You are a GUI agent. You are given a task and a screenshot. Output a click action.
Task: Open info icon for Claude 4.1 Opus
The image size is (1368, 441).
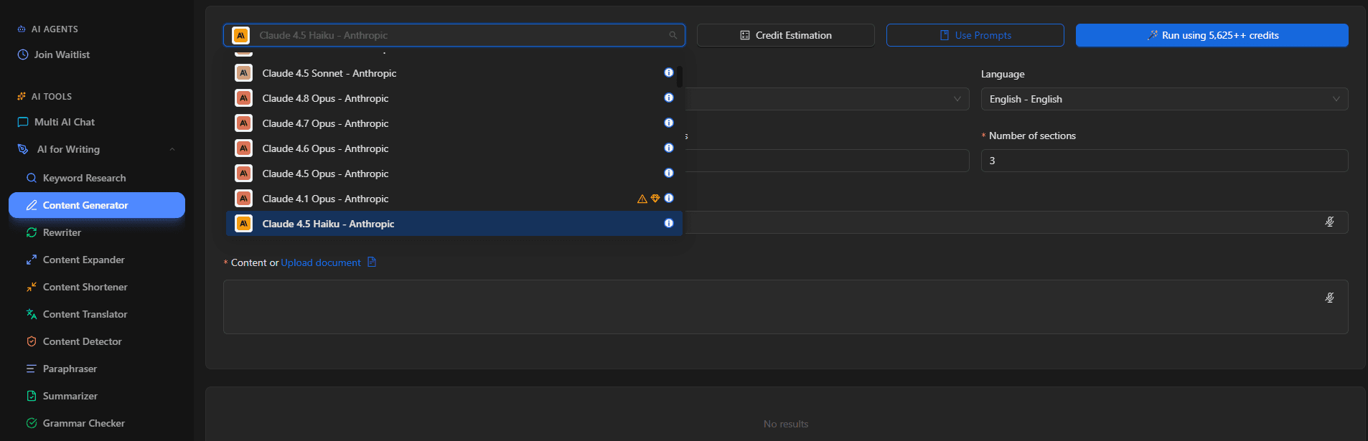[669, 198]
